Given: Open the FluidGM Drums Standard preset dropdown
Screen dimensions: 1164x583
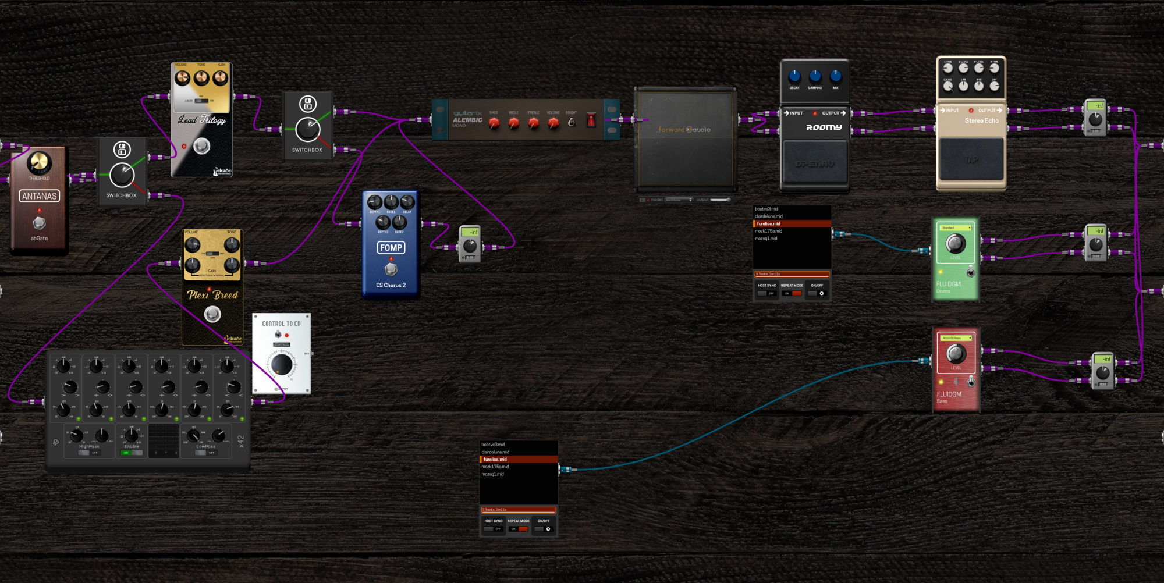Looking at the screenshot, I should tap(956, 228).
